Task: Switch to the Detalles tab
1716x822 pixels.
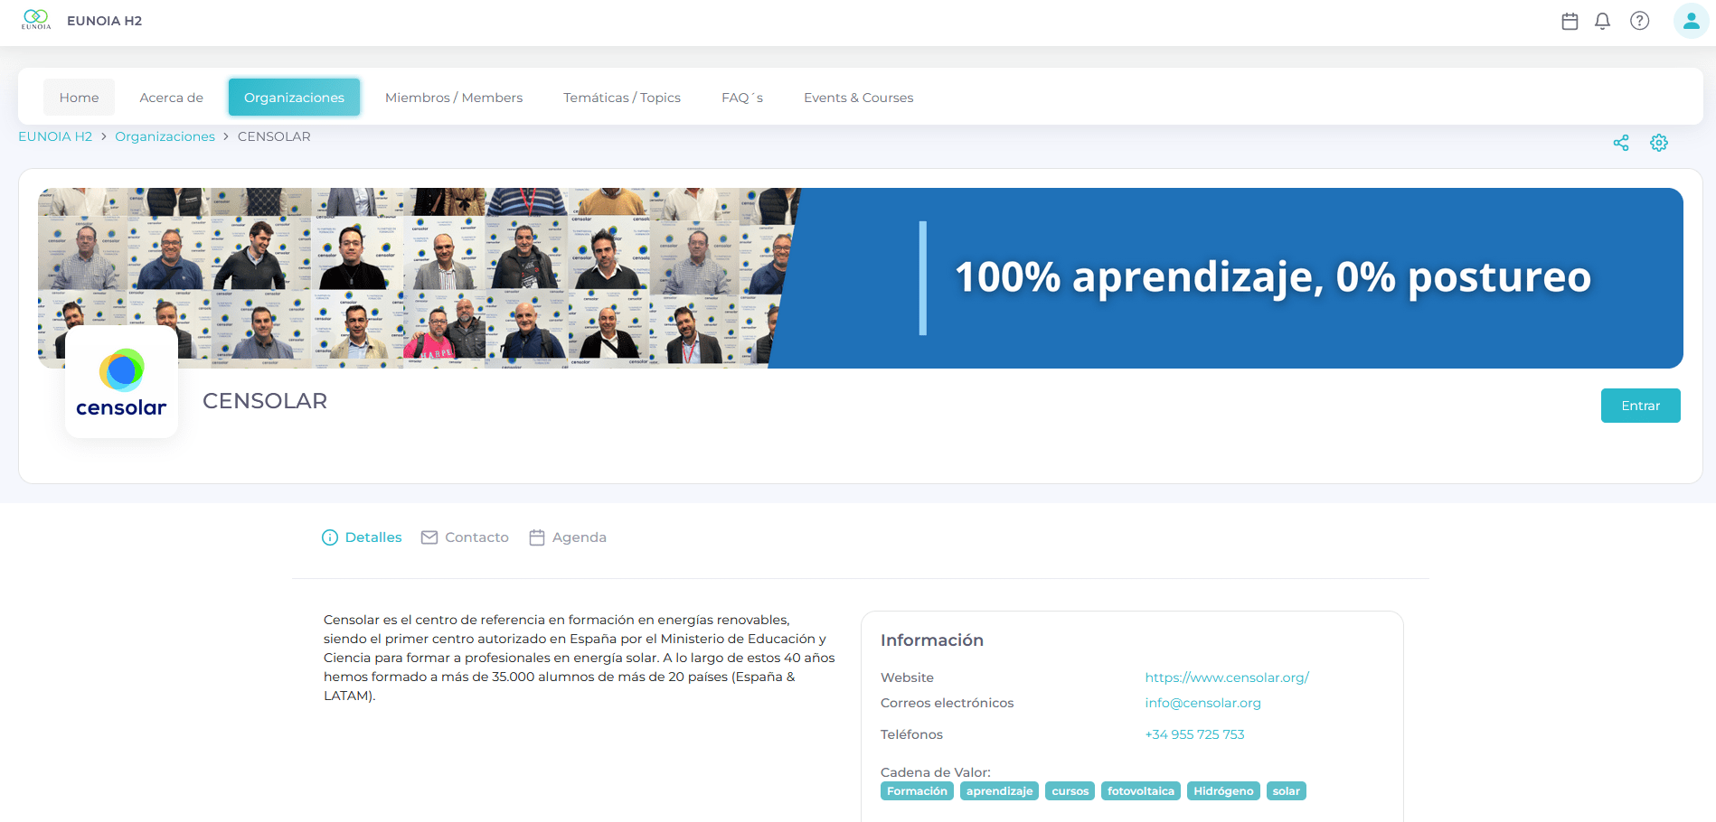Action: pos(362,537)
